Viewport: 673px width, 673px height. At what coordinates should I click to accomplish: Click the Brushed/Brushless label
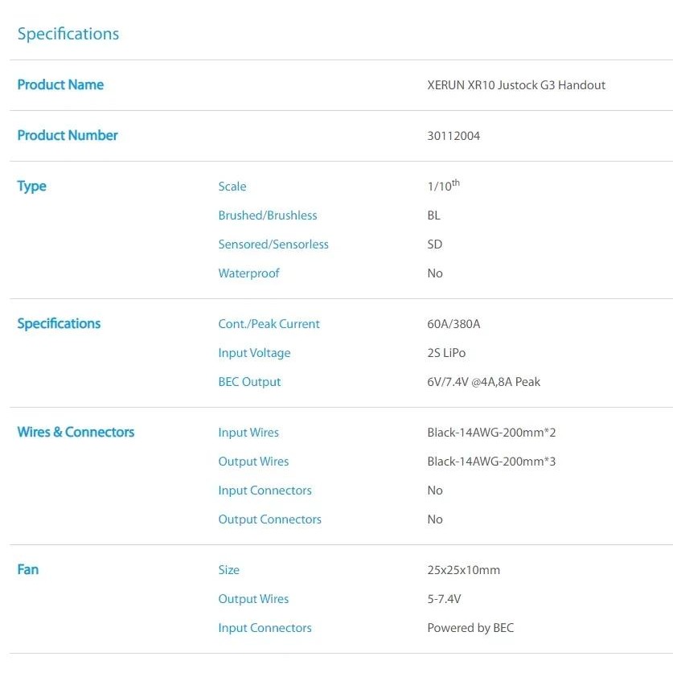click(x=268, y=215)
